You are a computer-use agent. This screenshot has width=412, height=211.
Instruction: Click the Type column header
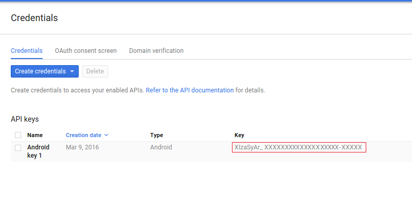pos(156,135)
